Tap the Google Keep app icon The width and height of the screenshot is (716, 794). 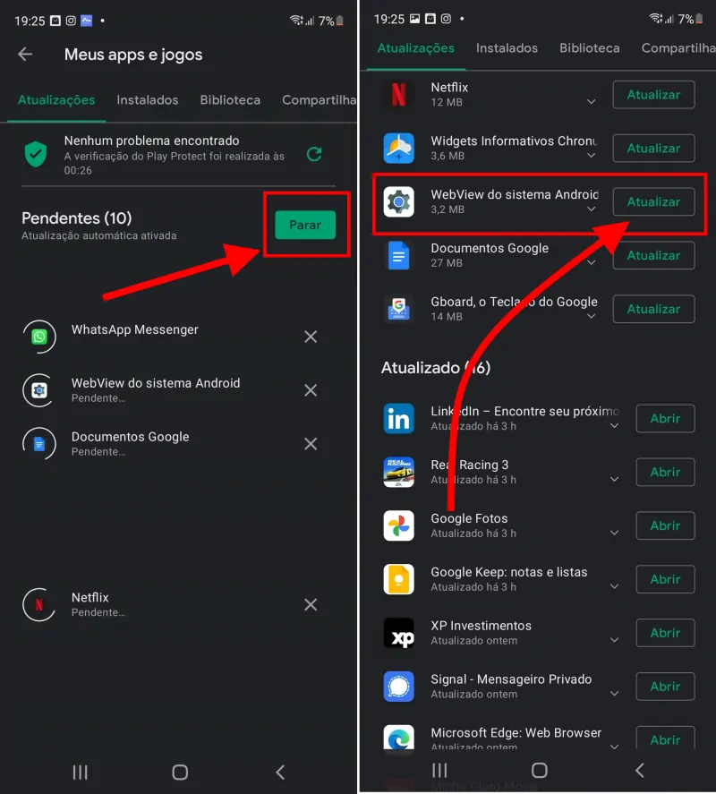(x=398, y=580)
